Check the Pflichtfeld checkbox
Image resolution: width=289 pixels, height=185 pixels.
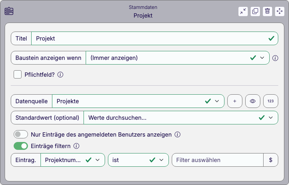(x=18, y=75)
